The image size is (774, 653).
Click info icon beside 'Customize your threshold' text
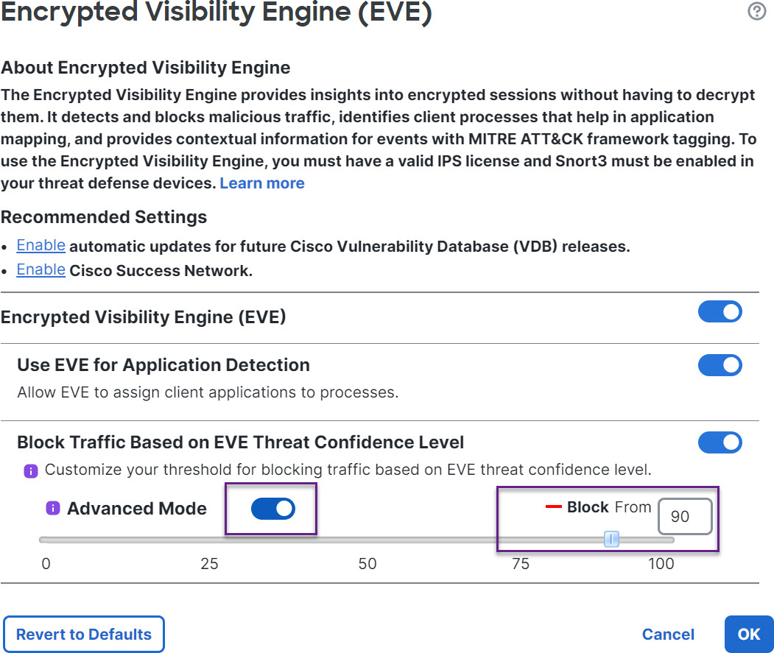pos(31,470)
